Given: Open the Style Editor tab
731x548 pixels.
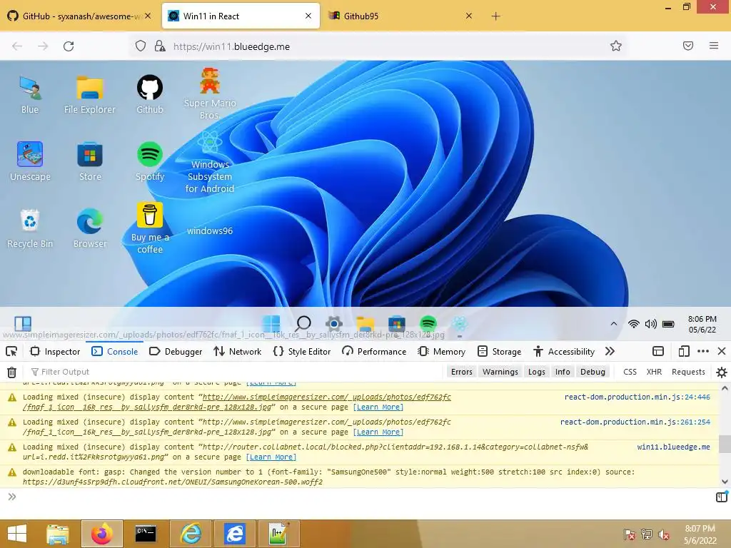Looking at the screenshot, I should click(x=302, y=351).
